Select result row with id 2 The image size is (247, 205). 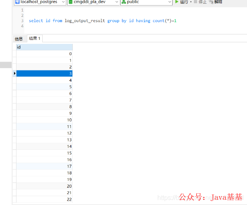[44, 67]
